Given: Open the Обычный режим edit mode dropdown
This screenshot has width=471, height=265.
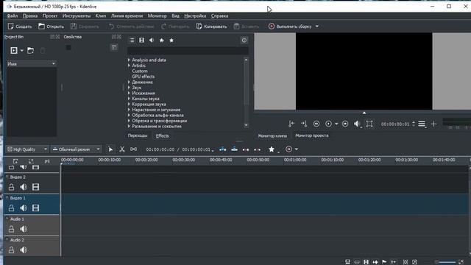Looking at the screenshot, I should pyautogui.click(x=76, y=149).
